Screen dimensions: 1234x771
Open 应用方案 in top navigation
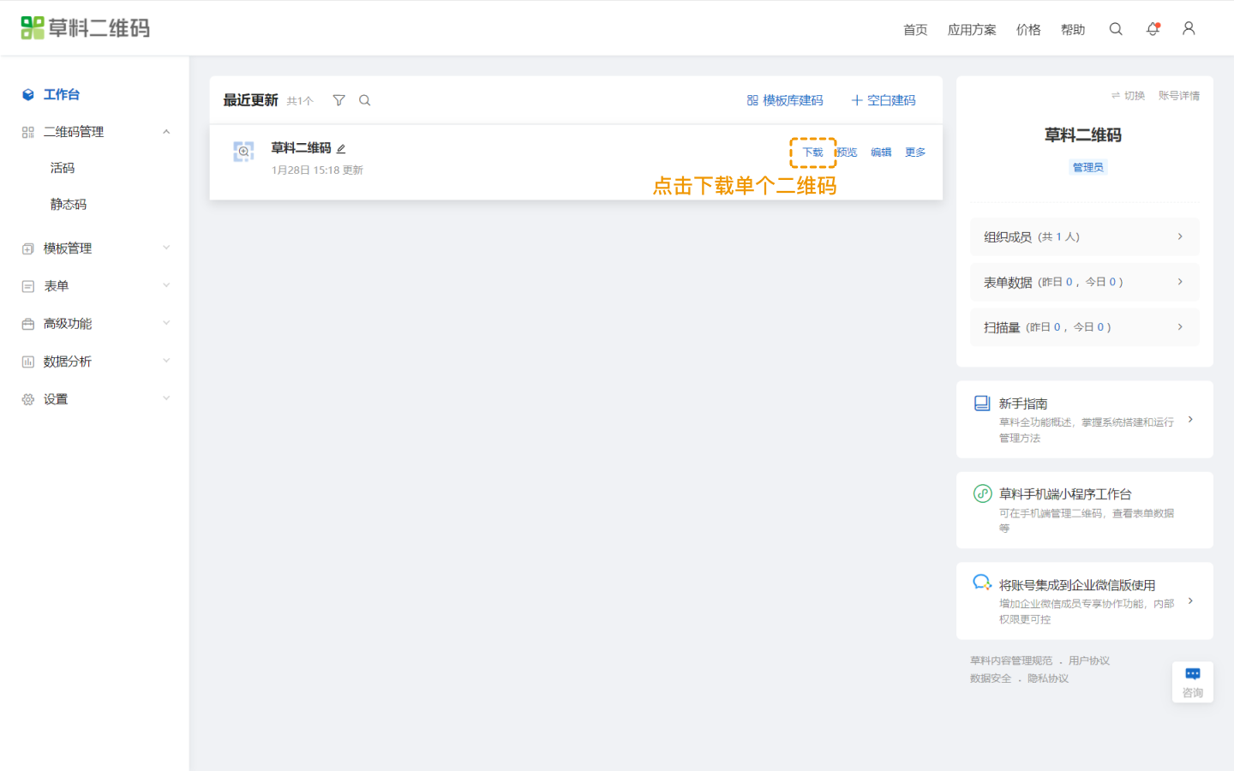[972, 30]
